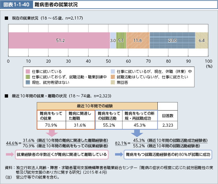The height and width of the screenshot is (184, 218).
Task: Click the black square bullet before 現在の就業状況
Action: (6, 18)
